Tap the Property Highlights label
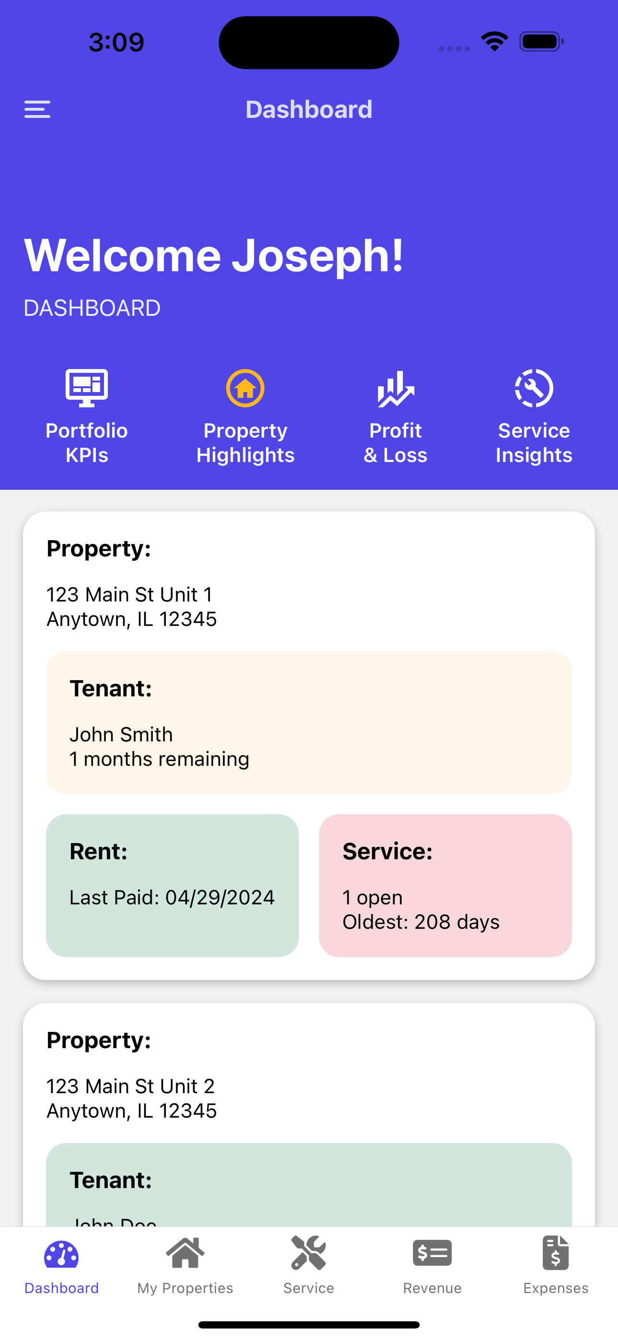This screenshot has width=618, height=1340. [x=245, y=443]
